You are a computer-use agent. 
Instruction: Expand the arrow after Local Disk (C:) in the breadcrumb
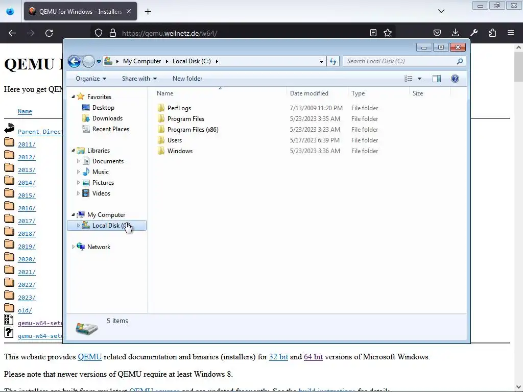(x=217, y=61)
